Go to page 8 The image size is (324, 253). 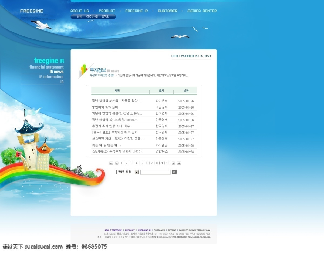pyautogui.click(x=157, y=163)
